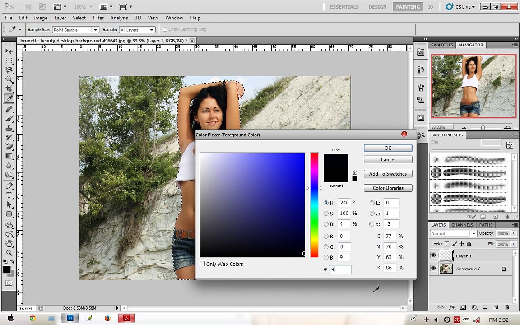
Task: Click the lock all icon in Layers panel
Action: point(469,244)
